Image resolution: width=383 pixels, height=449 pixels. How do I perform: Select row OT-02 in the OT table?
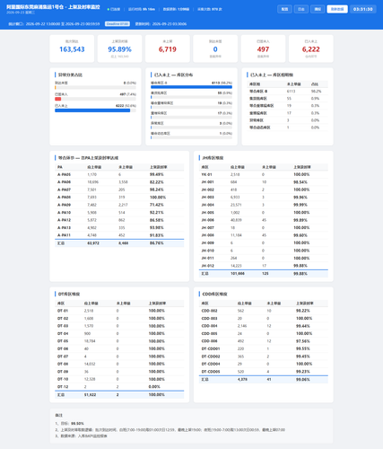(119, 319)
